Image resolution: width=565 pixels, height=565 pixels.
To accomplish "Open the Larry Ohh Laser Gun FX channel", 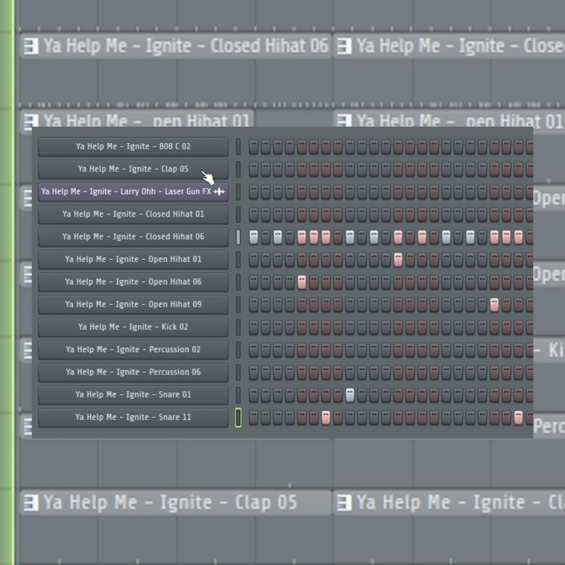I will click(x=126, y=192).
